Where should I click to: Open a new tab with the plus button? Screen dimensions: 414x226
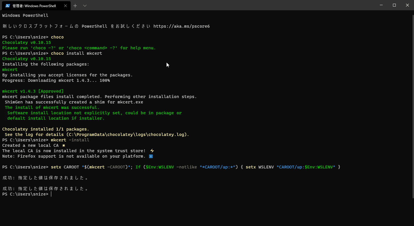[x=75, y=6]
